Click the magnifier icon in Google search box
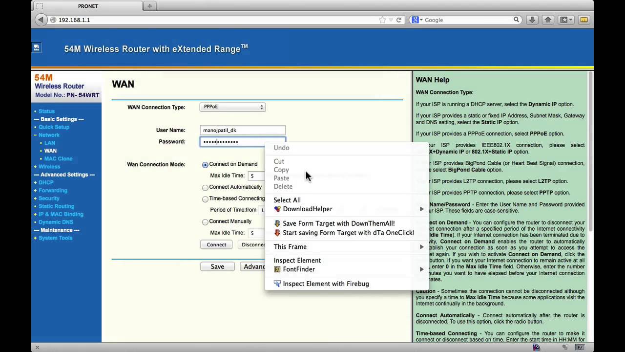This screenshot has width=625, height=352. (x=516, y=20)
